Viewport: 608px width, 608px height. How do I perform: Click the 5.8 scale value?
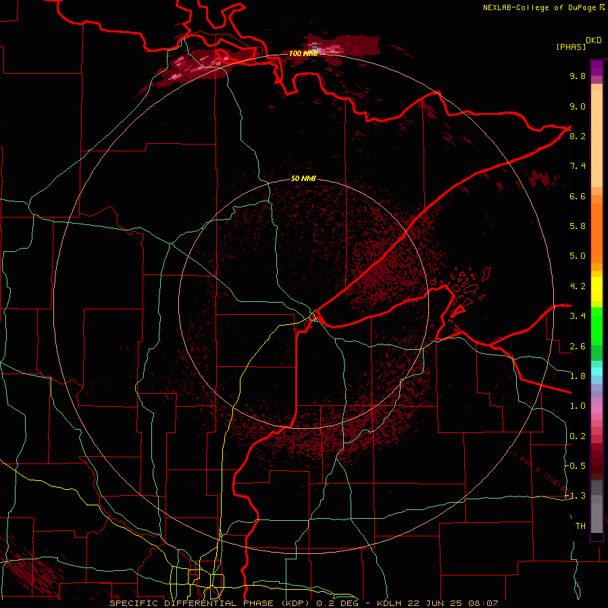pos(578,226)
